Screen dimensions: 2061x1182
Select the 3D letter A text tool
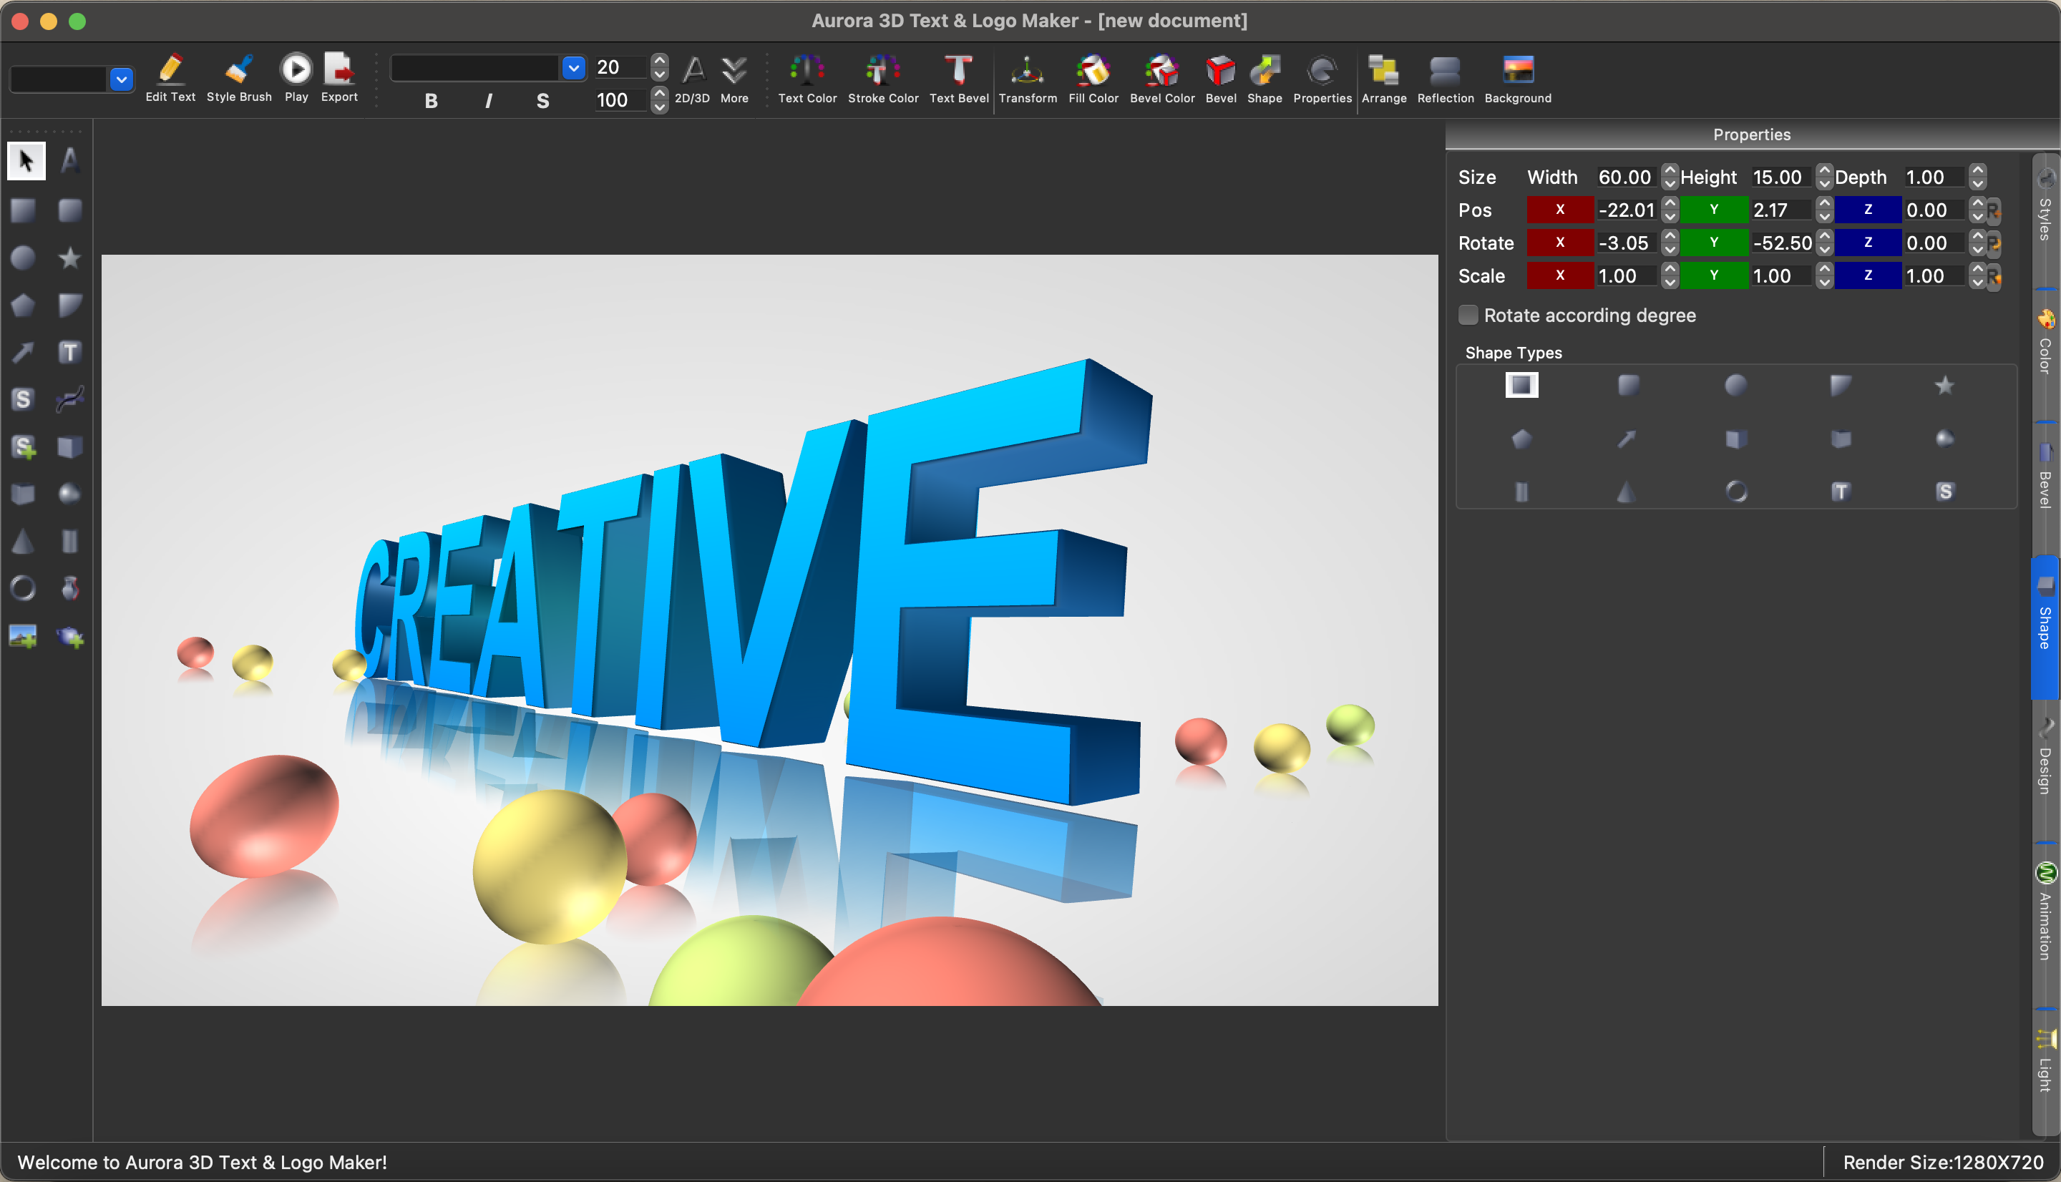point(71,161)
